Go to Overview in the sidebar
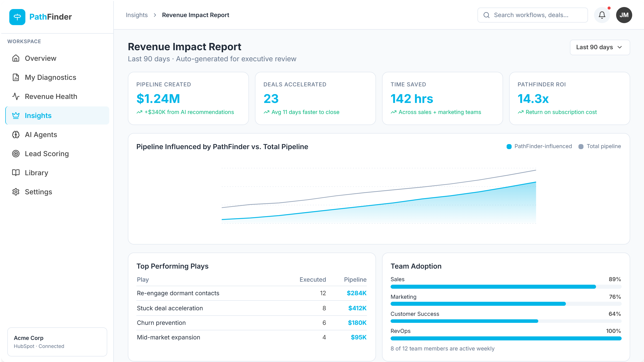 point(57,58)
